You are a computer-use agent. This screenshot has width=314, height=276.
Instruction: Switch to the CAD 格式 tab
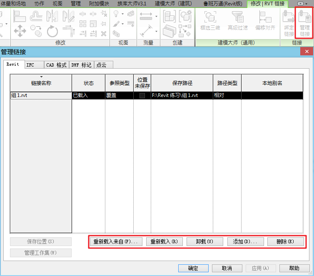pos(57,65)
